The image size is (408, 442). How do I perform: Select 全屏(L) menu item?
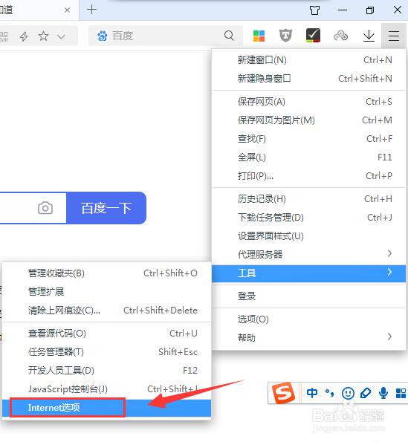click(308, 157)
